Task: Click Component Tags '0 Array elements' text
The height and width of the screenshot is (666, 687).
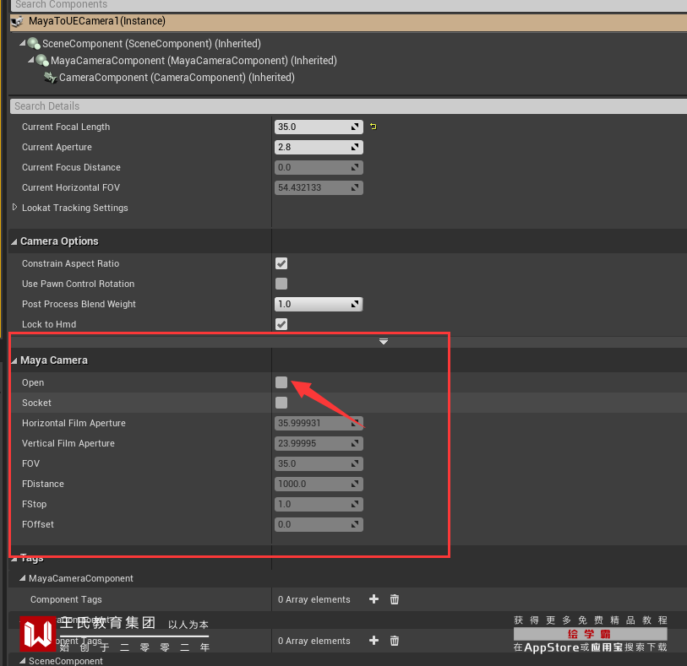Action: coord(314,599)
